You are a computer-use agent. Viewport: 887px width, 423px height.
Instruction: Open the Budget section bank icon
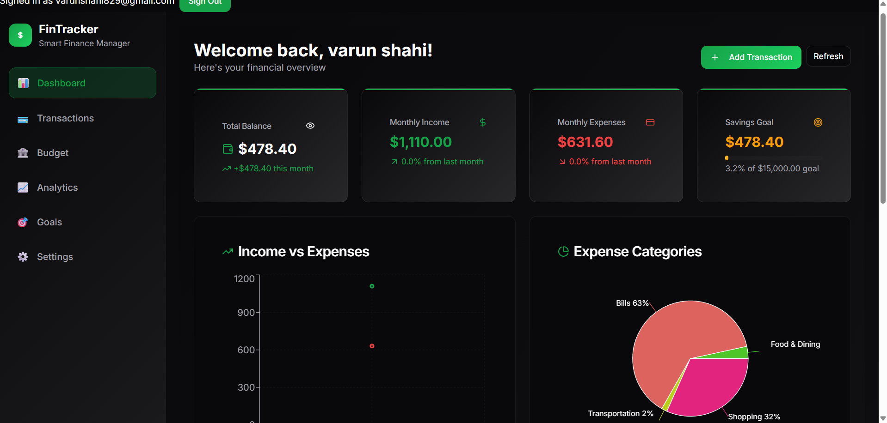(x=23, y=153)
